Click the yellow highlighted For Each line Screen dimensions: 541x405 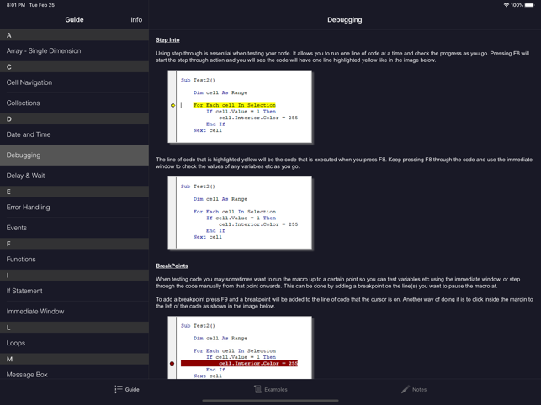234,105
